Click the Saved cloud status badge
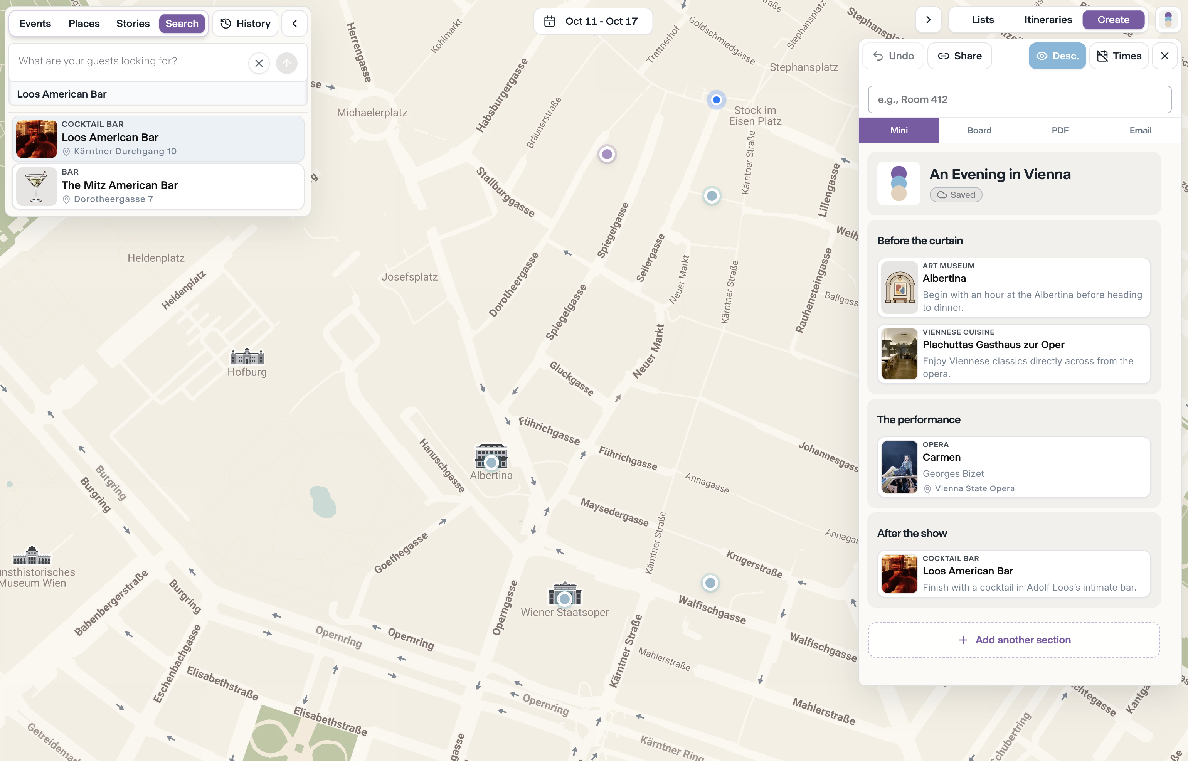1188x761 pixels. pyautogui.click(x=956, y=195)
